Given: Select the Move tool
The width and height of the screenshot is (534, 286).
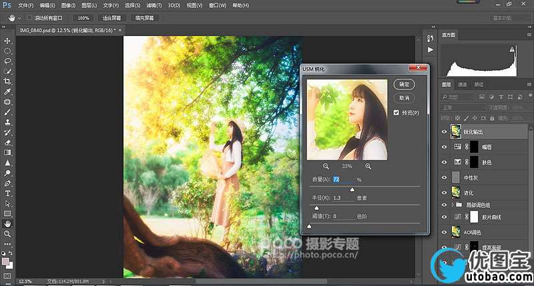Looking at the screenshot, I should [7, 41].
